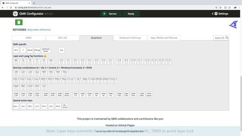The height and width of the screenshot is (136, 242).
Task: Select the RGui mod key
Action: tap(65, 74)
